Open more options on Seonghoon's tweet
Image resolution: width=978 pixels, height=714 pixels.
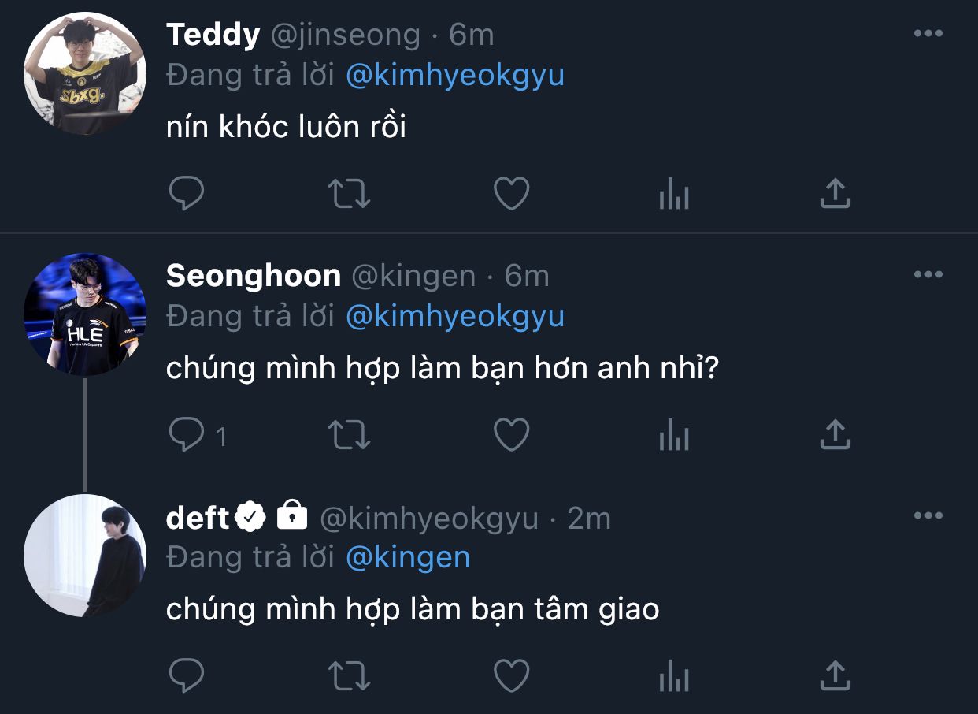click(928, 274)
